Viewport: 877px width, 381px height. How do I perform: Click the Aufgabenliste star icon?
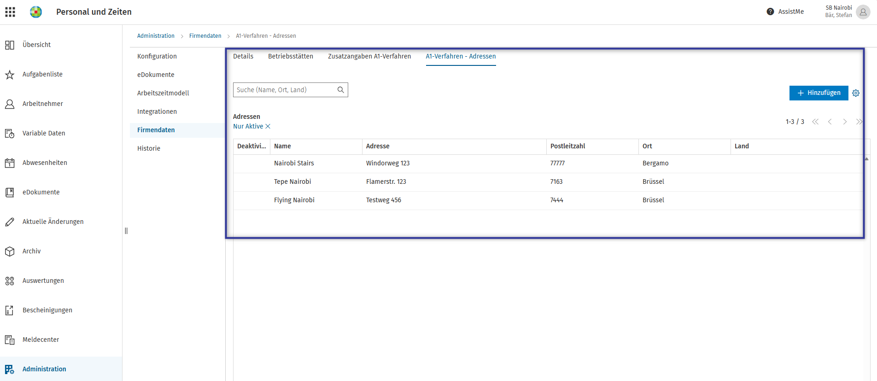point(10,75)
